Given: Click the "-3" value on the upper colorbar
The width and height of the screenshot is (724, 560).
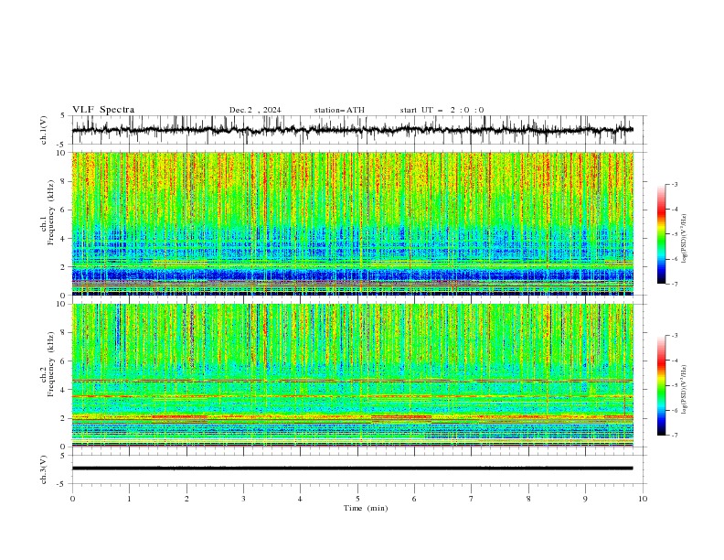Looking at the screenshot, I should point(674,184).
